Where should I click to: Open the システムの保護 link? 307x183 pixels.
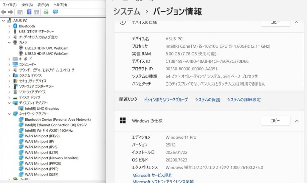coord(207,100)
